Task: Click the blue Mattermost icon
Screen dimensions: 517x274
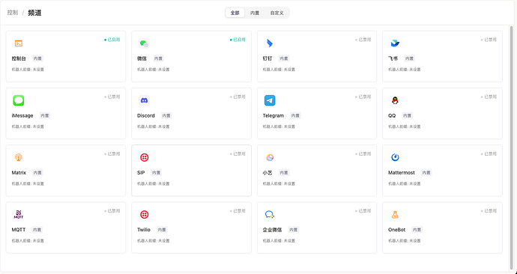Action: [x=395, y=157]
